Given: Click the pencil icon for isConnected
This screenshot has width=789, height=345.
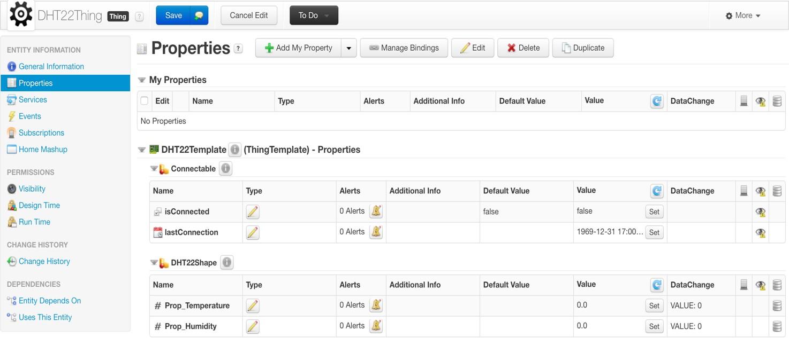Looking at the screenshot, I should [253, 211].
